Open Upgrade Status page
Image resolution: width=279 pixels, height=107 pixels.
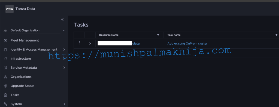tap(22, 86)
